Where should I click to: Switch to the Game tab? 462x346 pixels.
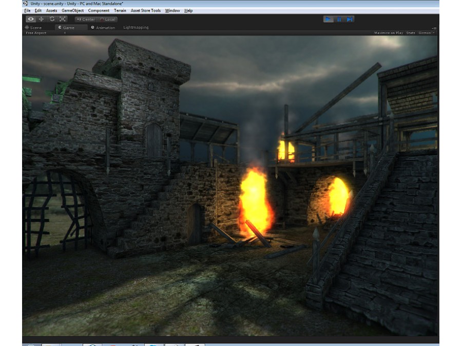click(71, 27)
